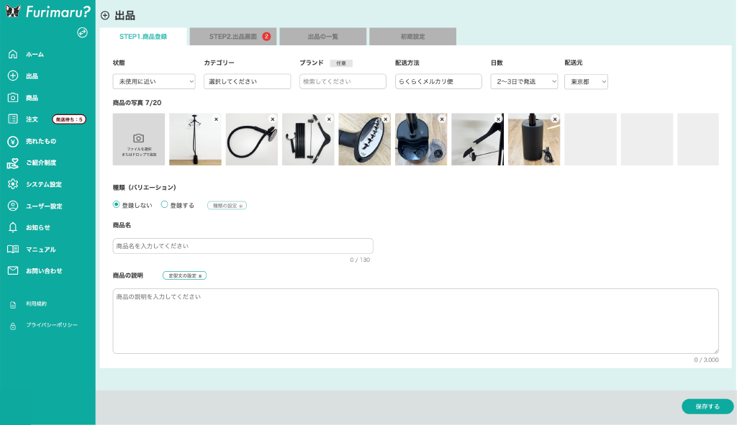Open the 出品の一覧 tab

[x=323, y=37]
